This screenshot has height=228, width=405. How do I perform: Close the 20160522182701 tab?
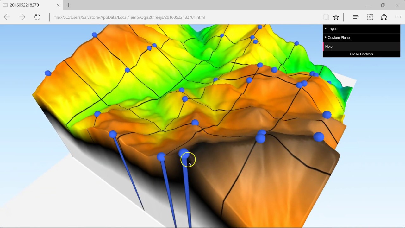coord(58,5)
